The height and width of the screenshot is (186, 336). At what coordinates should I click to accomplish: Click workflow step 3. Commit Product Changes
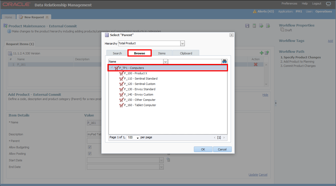pyautogui.click(x=298, y=66)
